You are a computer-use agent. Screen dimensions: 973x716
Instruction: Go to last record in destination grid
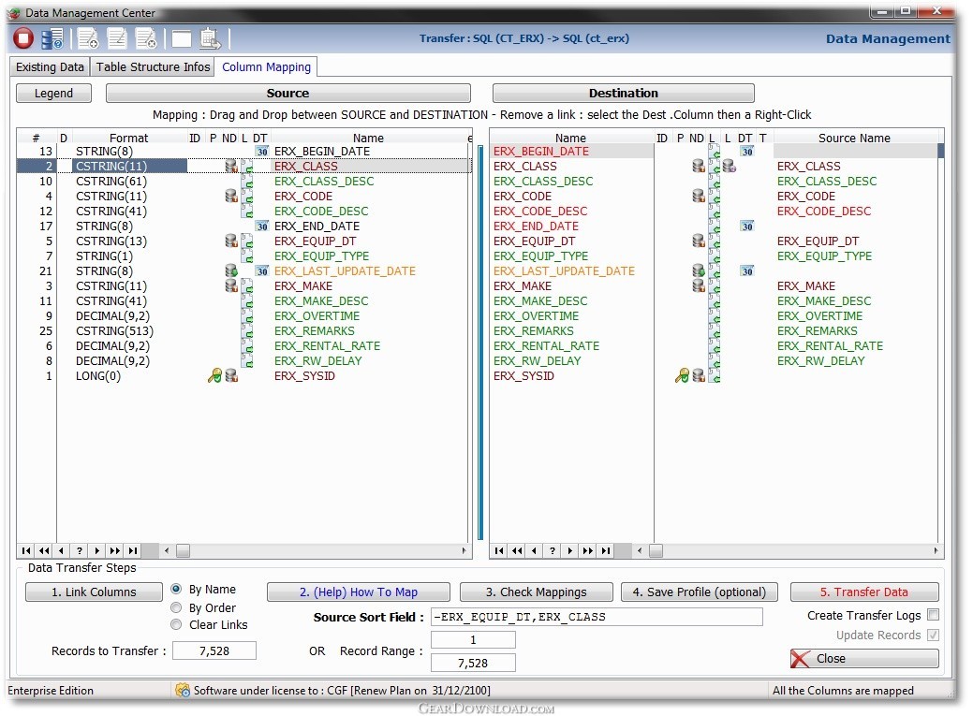(606, 550)
